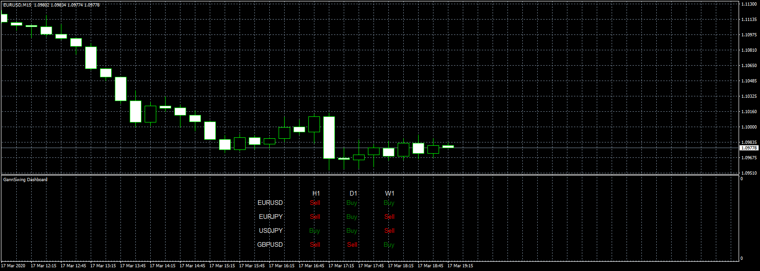Click the 1.10160 price axis label
760x271 pixels.
[x=748, y=112]
